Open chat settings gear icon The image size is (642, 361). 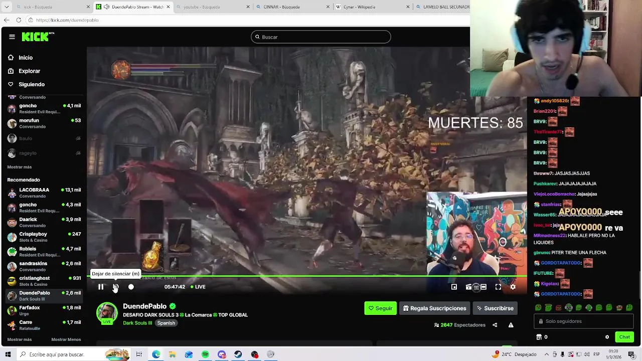[x=607, y=337]
